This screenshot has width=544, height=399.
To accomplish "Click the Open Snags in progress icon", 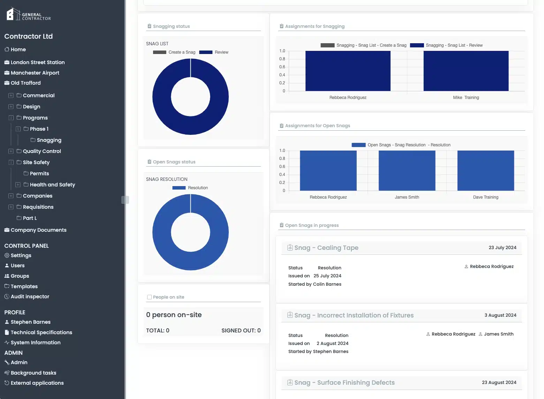I will pyautogui.click(x=281, y=225).
